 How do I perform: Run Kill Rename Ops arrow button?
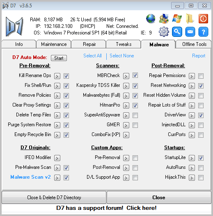click(57, 76)
